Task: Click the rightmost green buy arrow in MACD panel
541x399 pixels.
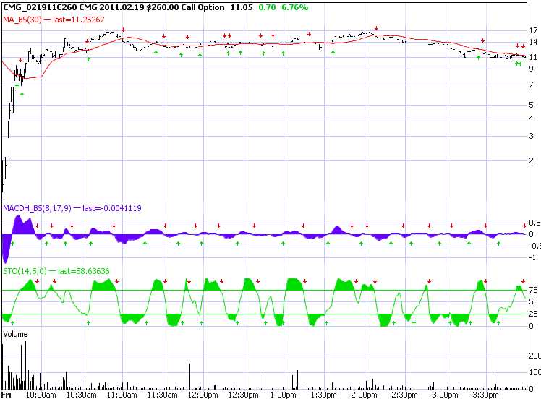Action: click(x=500, y=244)
